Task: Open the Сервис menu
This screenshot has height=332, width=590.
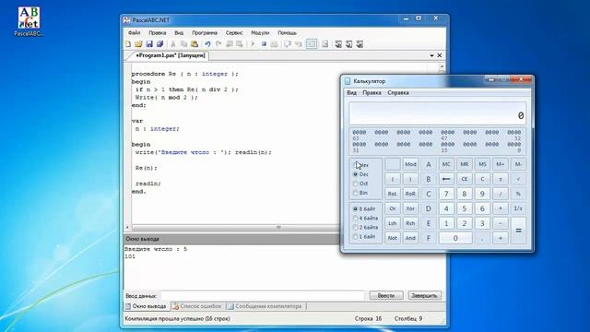Action: pyautogui.click(x=234, y=33)
